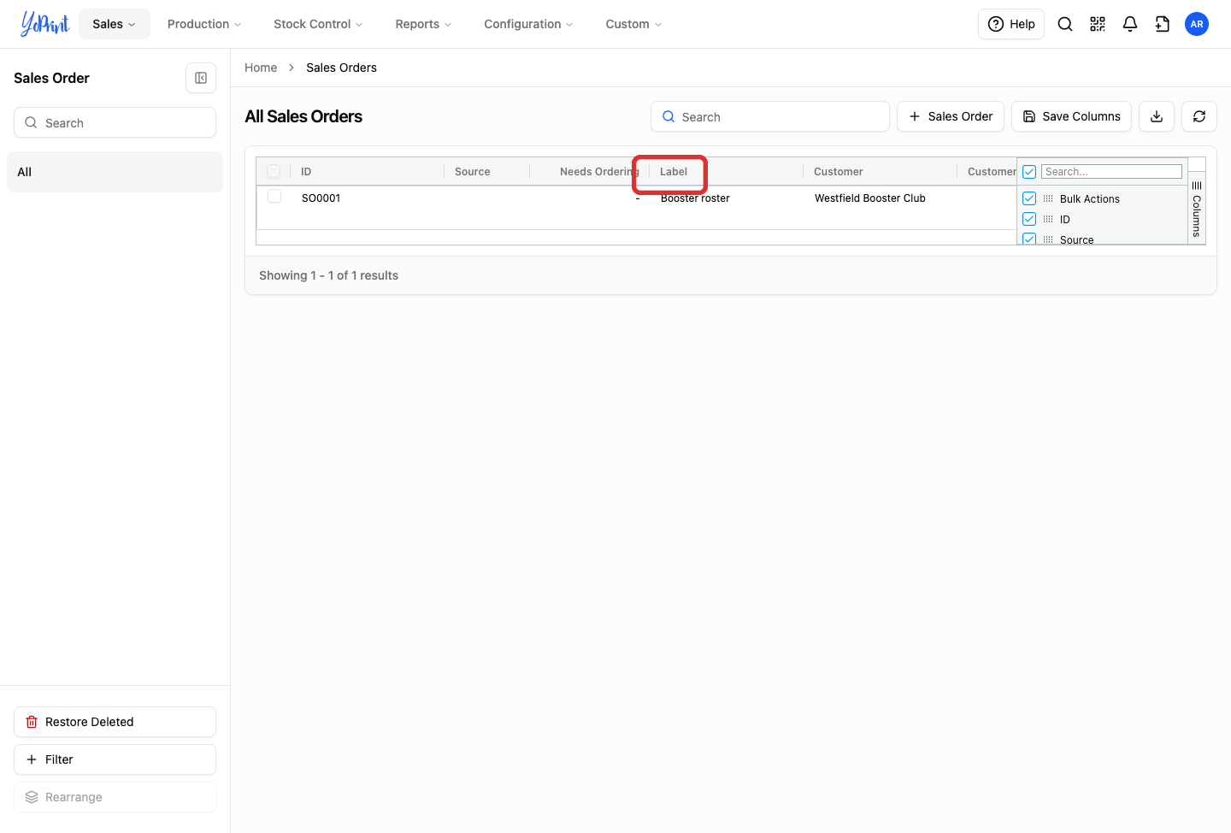Click the document export icon in the top bar
The height and width of the screenshot is (833, 1231).
pyautogui.click(x=1163, y=24)
